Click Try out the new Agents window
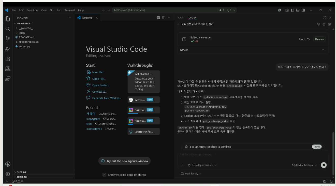This screenshot has width=336, height=186. coord(124,161)
